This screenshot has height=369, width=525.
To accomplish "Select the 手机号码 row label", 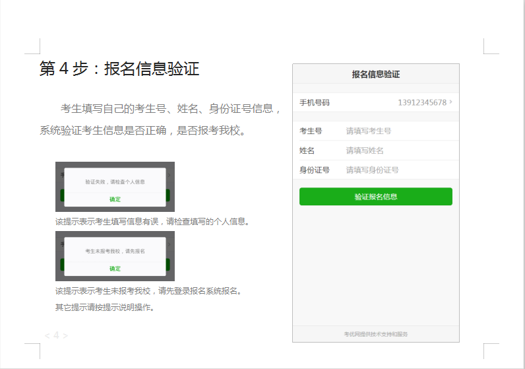I will 314,102.
